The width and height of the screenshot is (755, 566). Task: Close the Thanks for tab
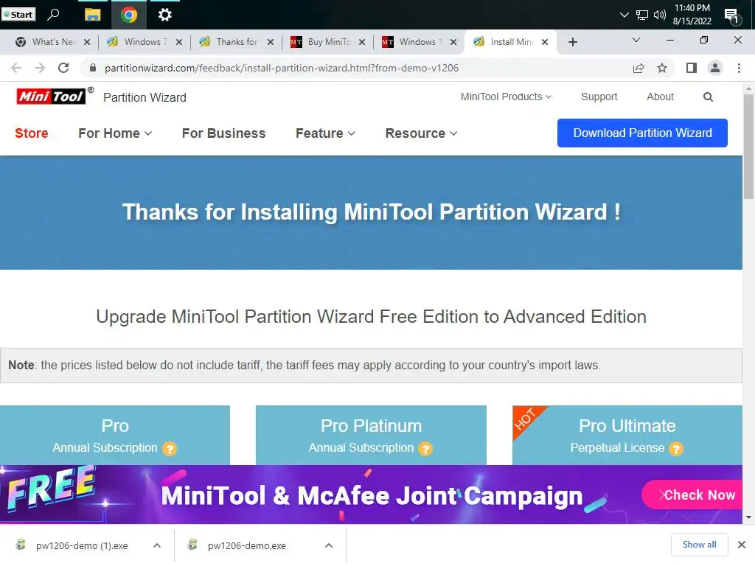pos(271,42)
